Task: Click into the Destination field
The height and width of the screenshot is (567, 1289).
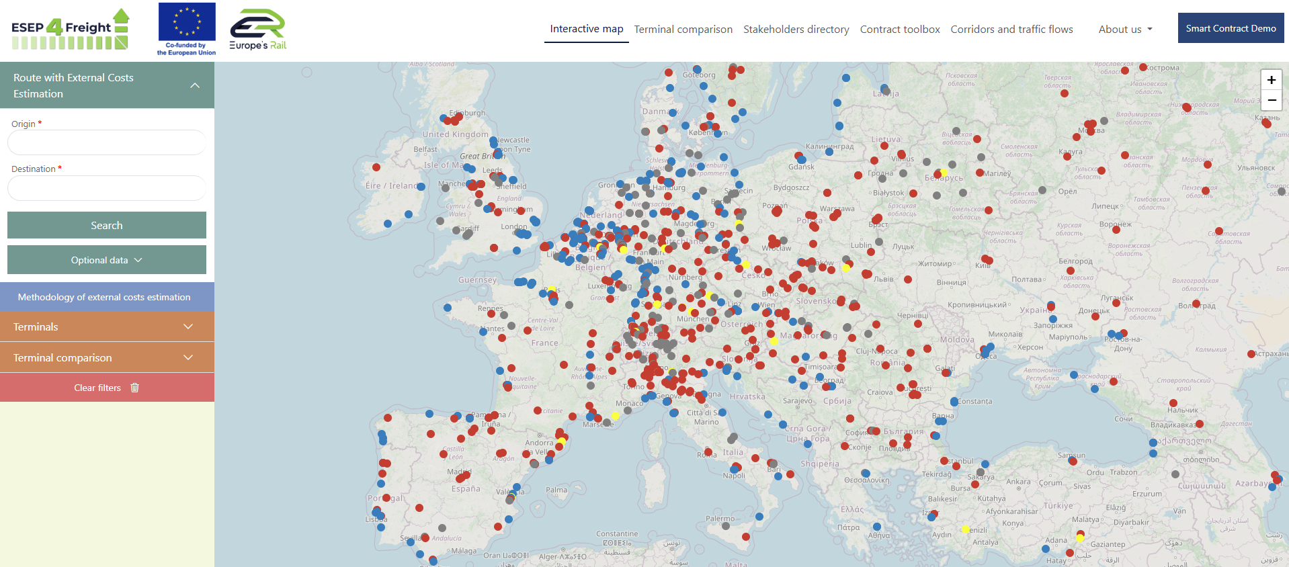Action: [107, 188]
